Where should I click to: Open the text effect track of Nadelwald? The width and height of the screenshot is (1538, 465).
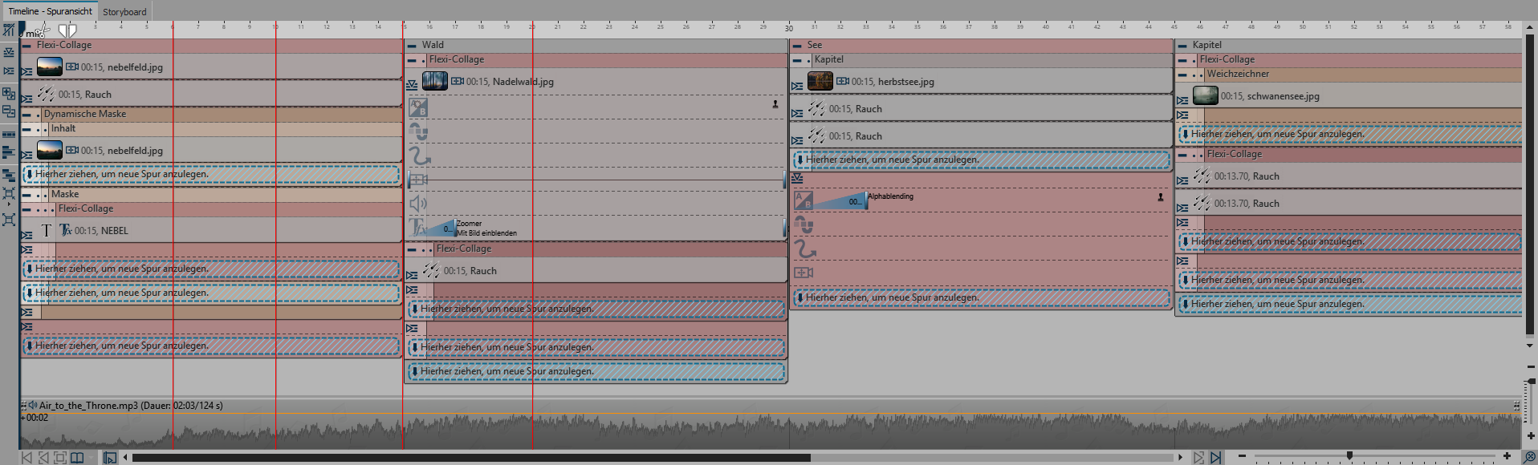[x=418, y=227]
